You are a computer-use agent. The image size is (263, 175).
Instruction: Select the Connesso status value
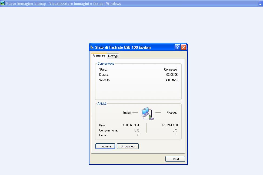tap(171, 70)
